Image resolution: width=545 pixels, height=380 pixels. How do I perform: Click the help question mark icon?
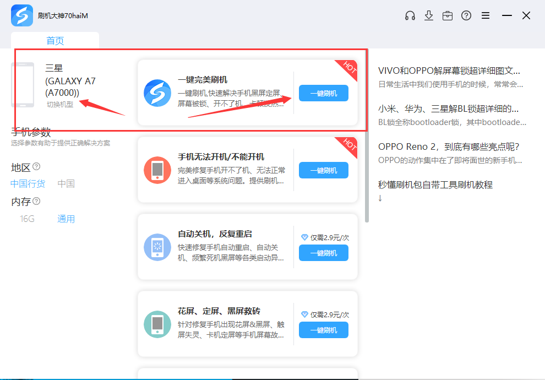466,15
